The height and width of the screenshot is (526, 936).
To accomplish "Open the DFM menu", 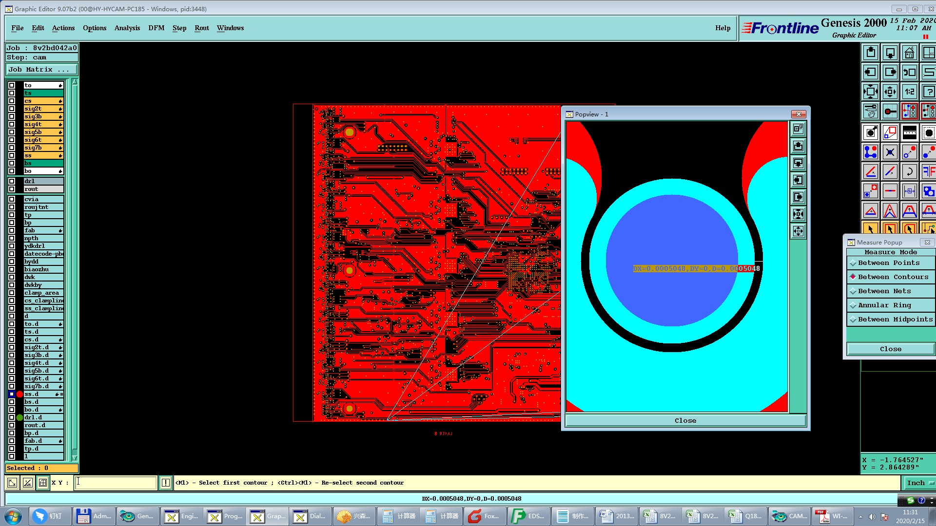I will (156, 28).
